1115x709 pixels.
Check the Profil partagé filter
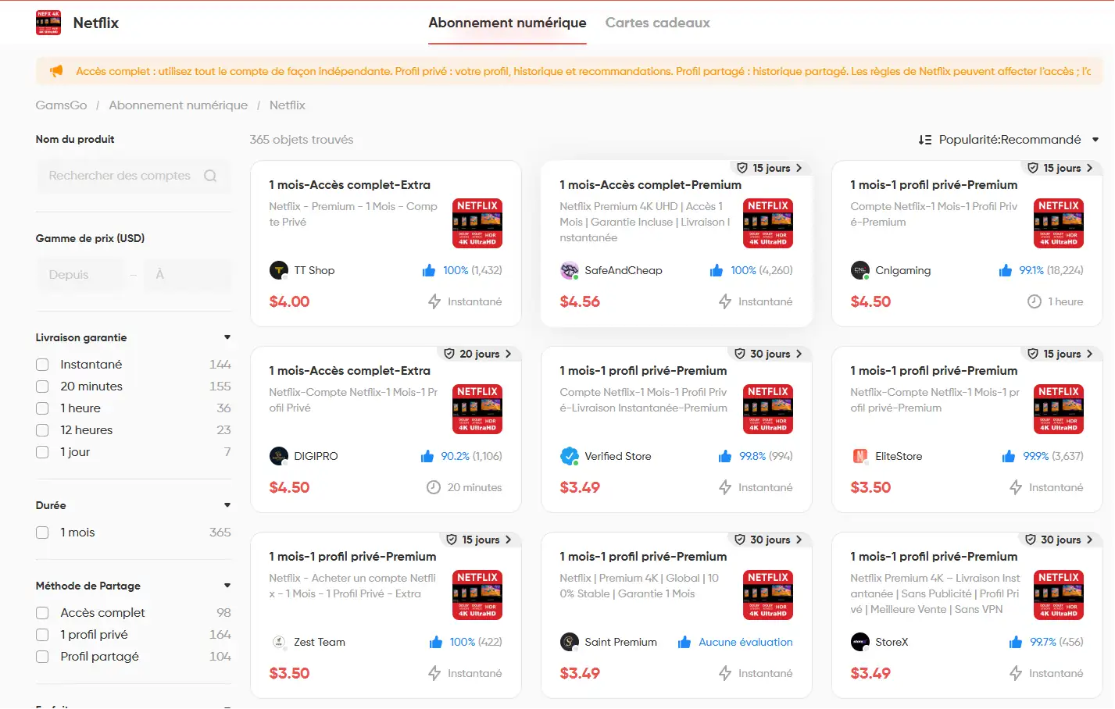[x=42, y=657]
